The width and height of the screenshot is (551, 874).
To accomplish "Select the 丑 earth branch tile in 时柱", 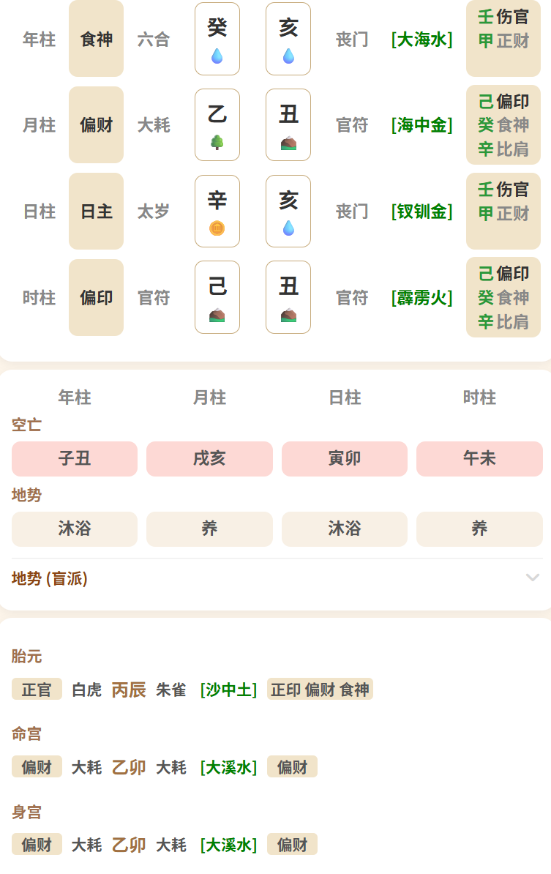I will click(288, 297).
